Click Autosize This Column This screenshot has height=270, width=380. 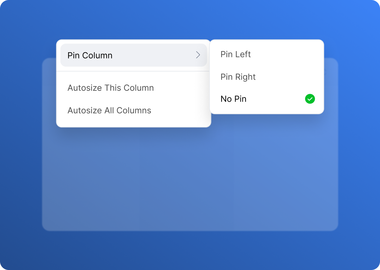[134, 88]
